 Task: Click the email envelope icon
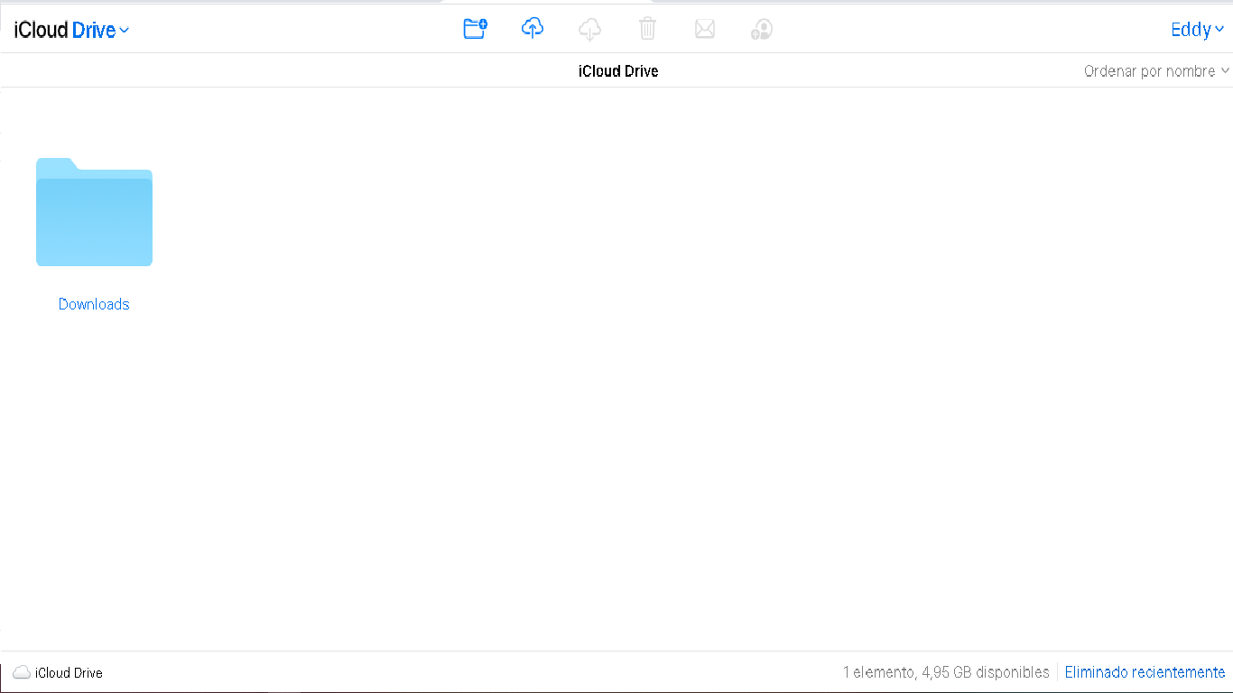[x=705, y=30]
